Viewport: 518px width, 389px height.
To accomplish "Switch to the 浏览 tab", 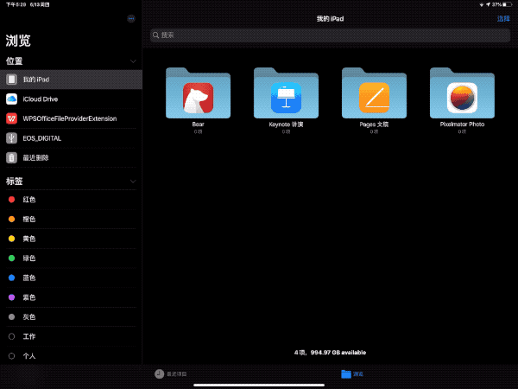I will click(352, 373).
